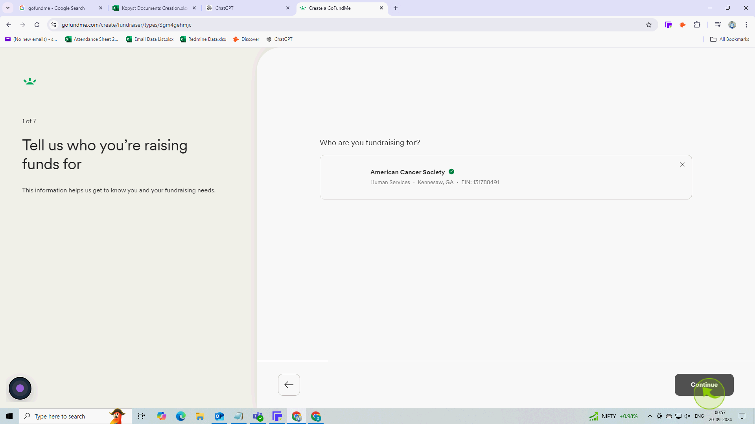Switch to gofundme - Google Search tab

pyautogui.click(x=56, y=8)
